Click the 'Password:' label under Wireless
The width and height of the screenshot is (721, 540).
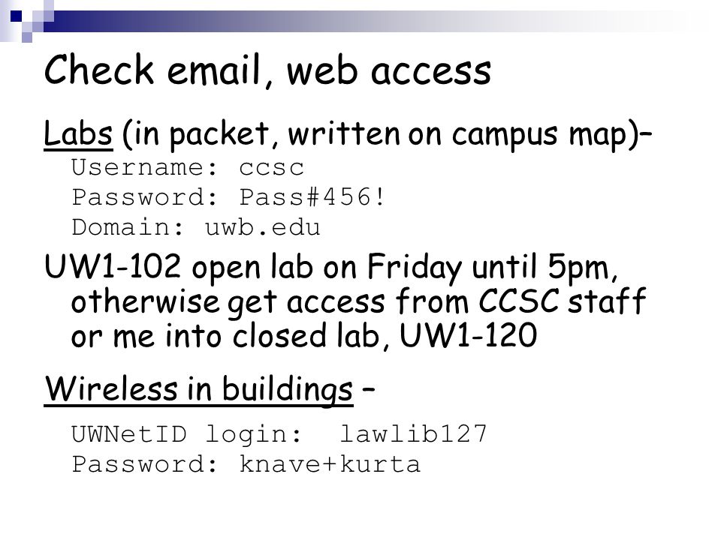click(x=145, y=464)
